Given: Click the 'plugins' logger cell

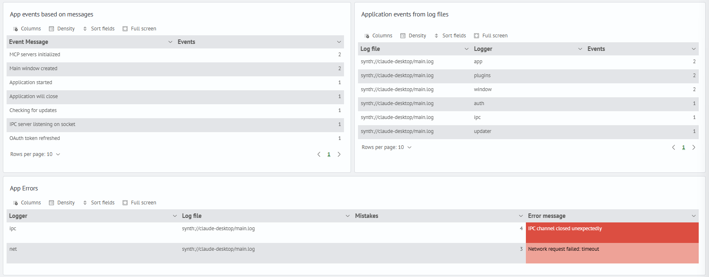Looking at the screenshot, I should tap(528, 76).
